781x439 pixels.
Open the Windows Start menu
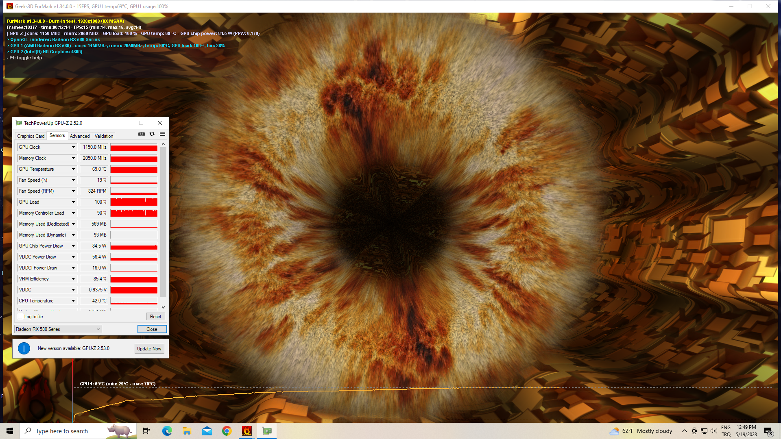click(10, 431)
